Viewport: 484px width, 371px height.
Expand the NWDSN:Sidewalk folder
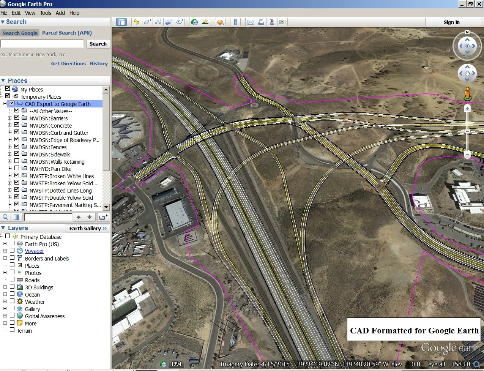9,154
